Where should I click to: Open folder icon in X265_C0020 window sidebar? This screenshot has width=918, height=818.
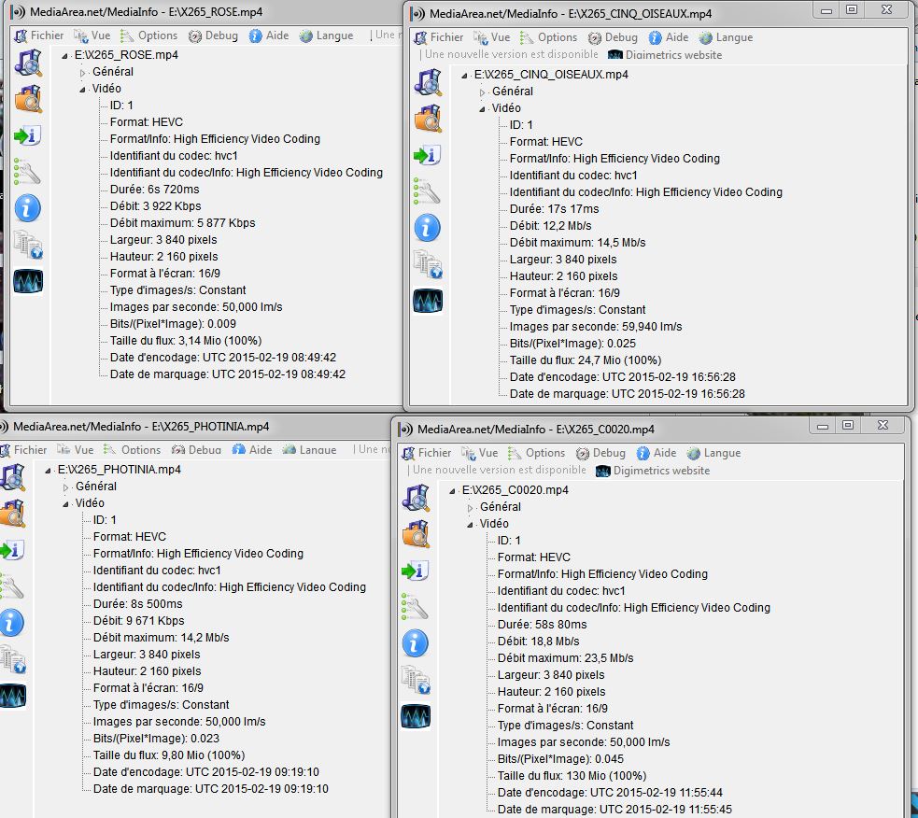tap(416, 534)
